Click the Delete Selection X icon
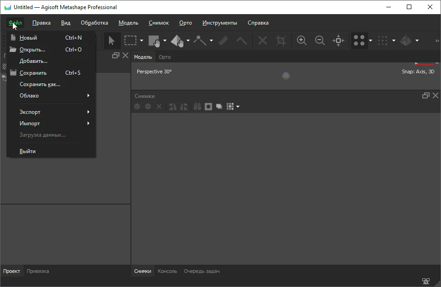The height and width of the screenshot is (287, 441). click(x=262, y=41)
